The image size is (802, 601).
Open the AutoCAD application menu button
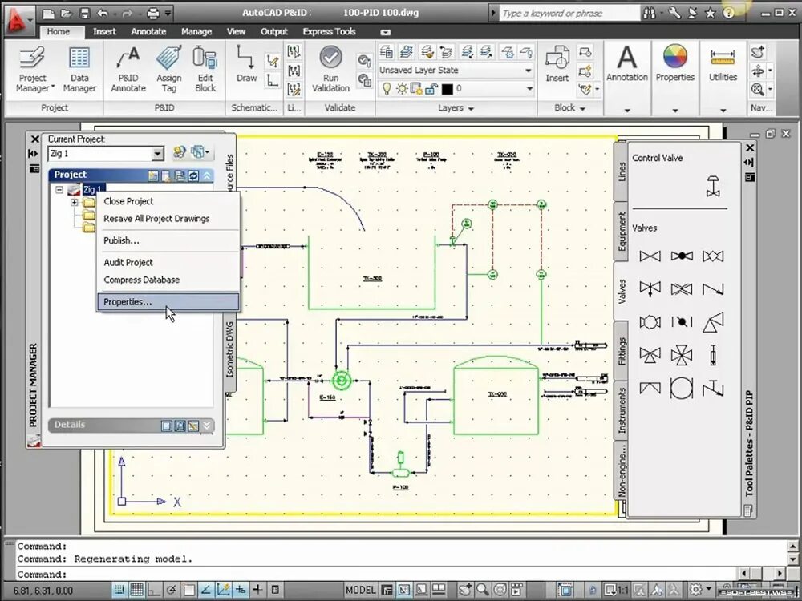coord(18,21)
